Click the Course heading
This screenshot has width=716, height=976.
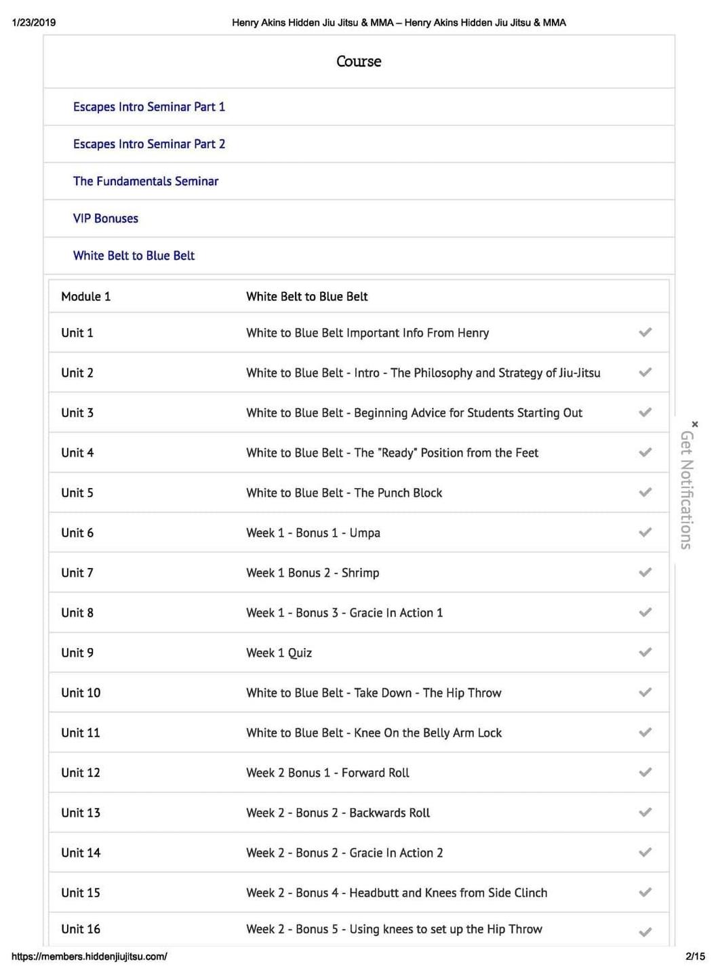point(359,62)
